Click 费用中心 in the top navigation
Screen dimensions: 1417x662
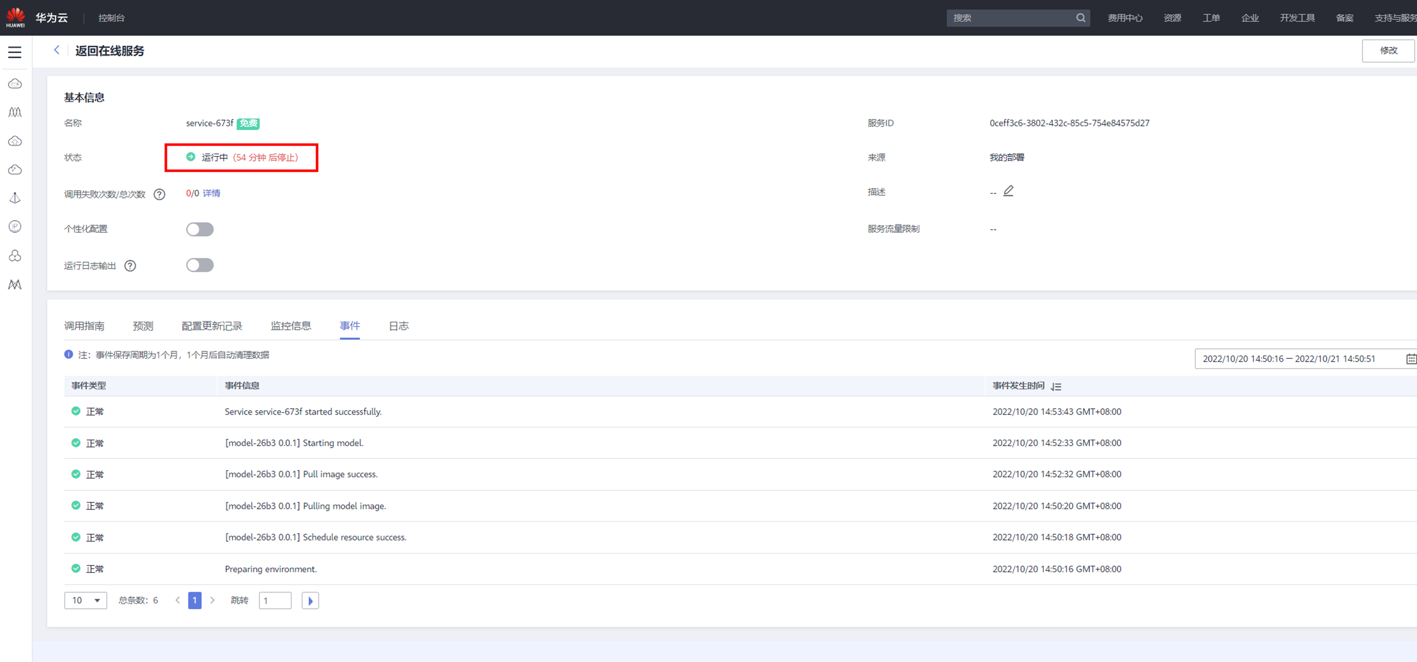click(x=1125, y=18)
